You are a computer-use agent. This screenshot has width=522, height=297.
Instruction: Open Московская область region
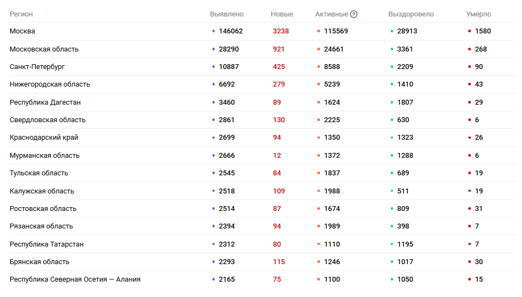(x=44, y=49)
